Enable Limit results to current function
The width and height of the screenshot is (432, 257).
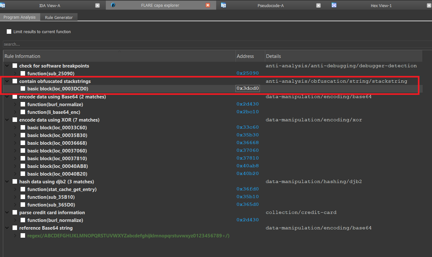[9, 32]
